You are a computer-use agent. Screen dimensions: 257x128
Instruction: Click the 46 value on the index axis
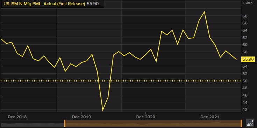(245, 95)
